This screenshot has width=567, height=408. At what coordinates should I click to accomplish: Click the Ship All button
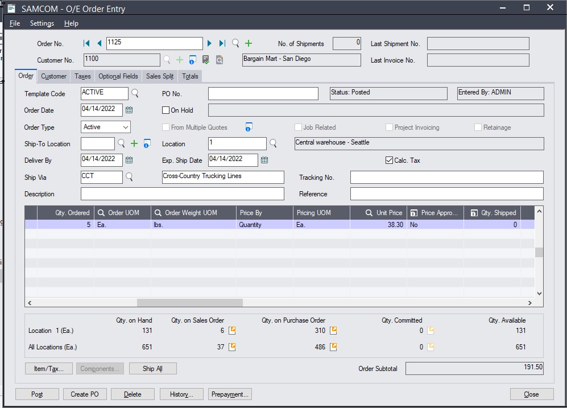[152, 369]
